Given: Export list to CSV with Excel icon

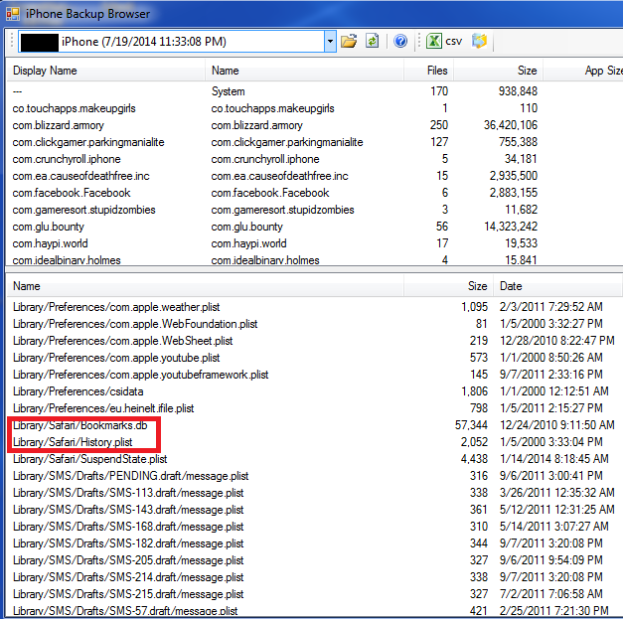Looking at the screenshot, I should click(444, 41).
